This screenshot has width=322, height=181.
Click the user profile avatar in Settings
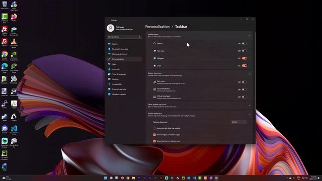point(111,28)
